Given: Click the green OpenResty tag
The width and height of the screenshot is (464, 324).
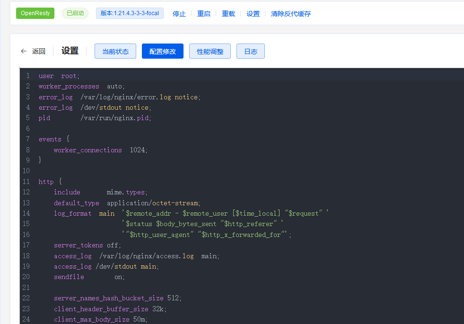Looking at the screenshot, I should (35, 13).
